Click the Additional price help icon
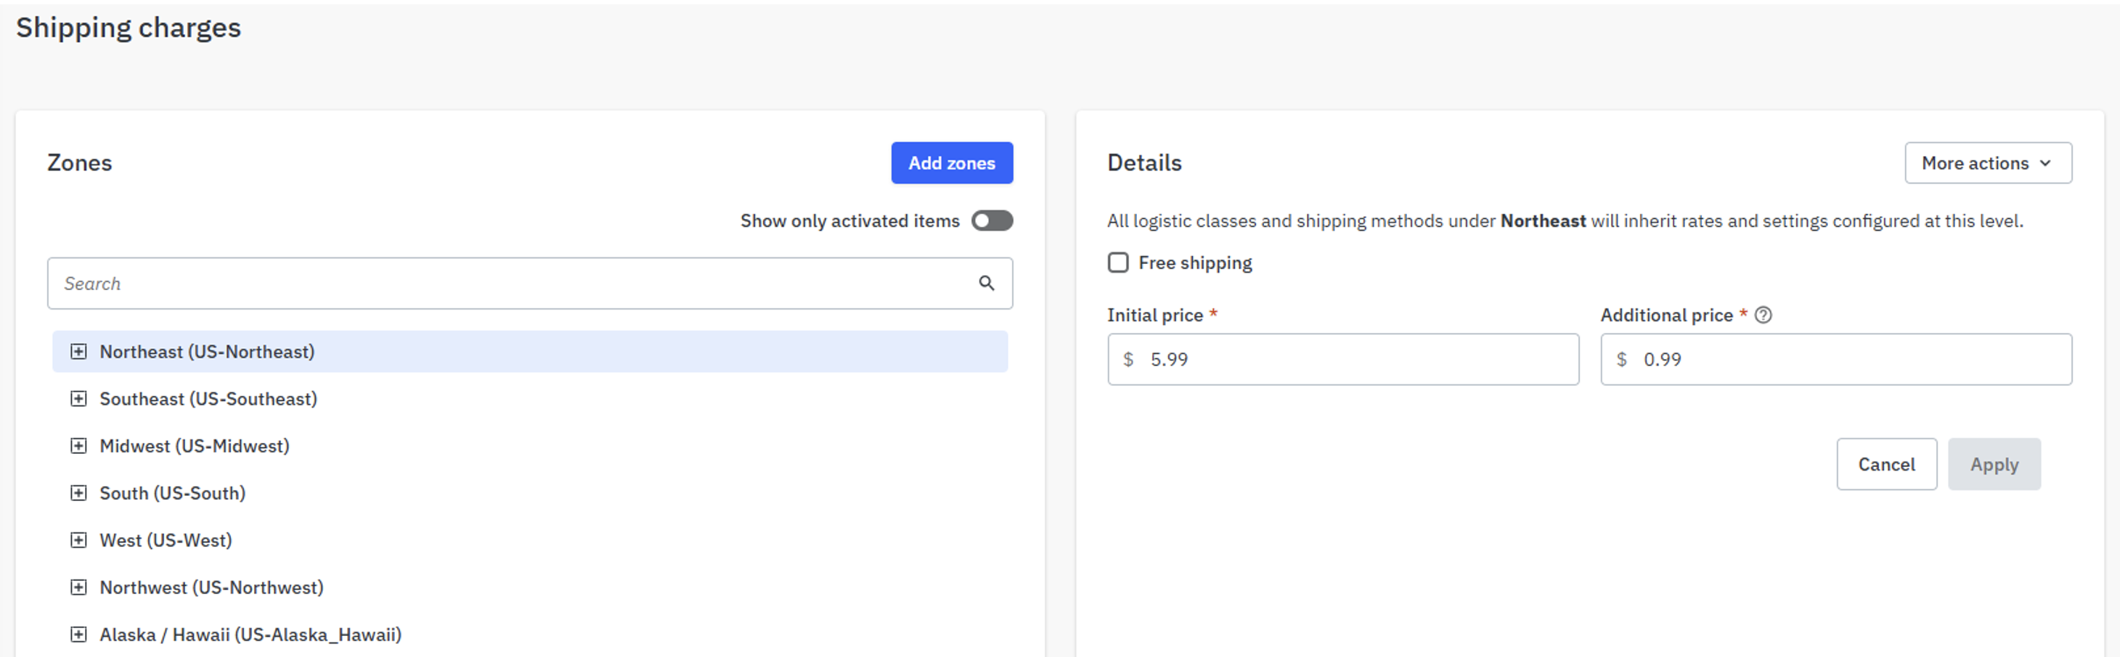This screenshot has height=657, width=2120. (x=1763, y=315)
